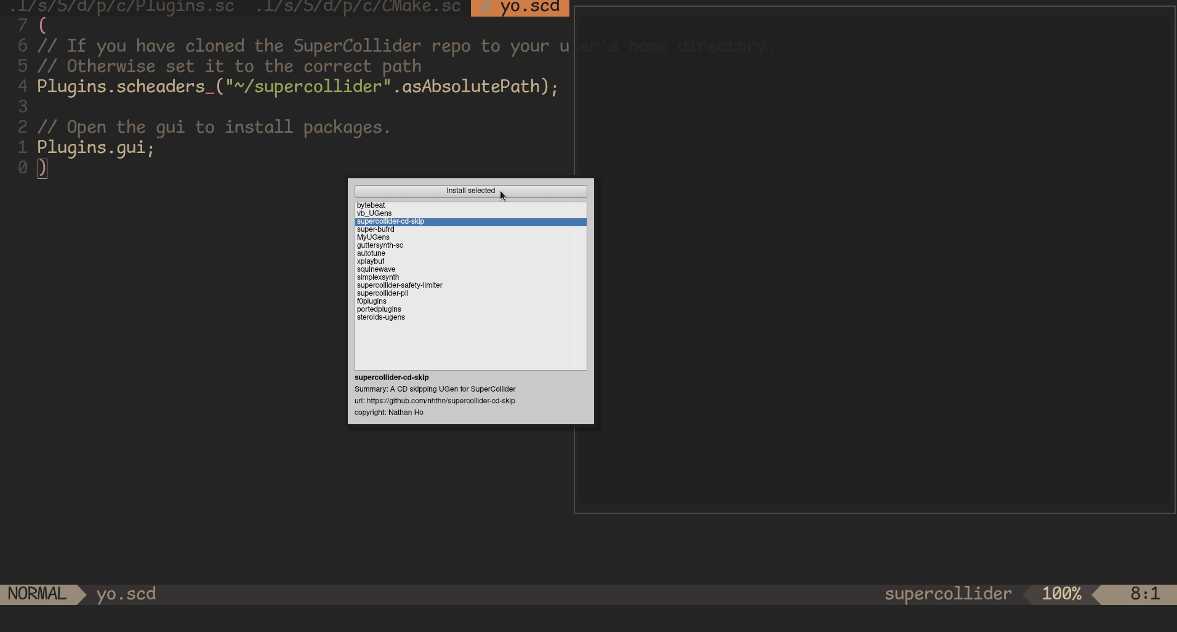Click the closing parenthesis on line 0
The width and height of the screenshot is (1177, 632).
coord(42,168)
